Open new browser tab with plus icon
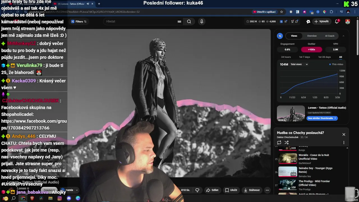 99,4
